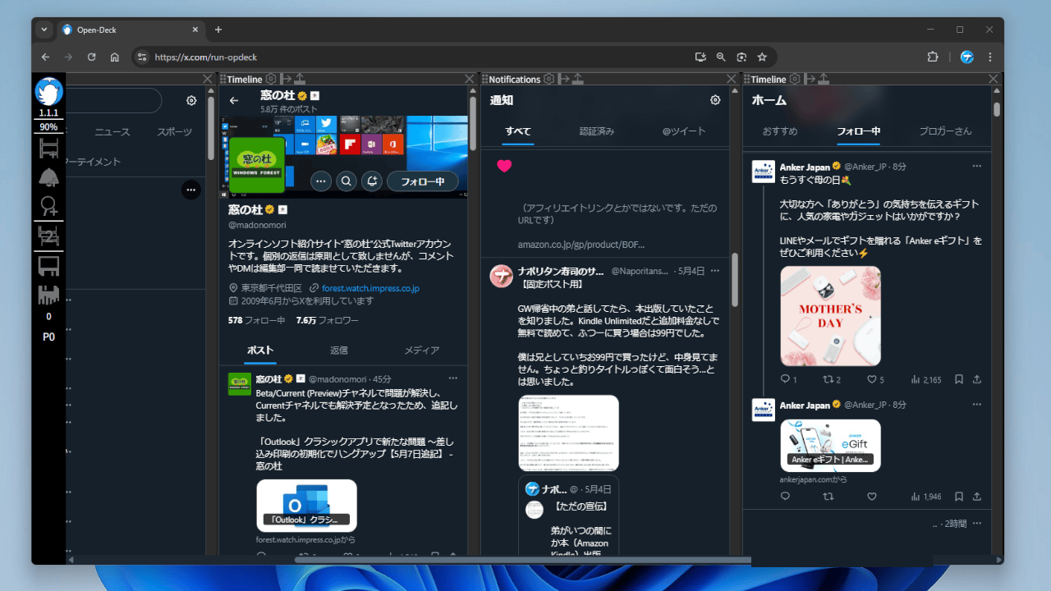Screen dimensions: 1051x591
Task: Click the bookmark star icon in address bar
Action: (762, 57)
